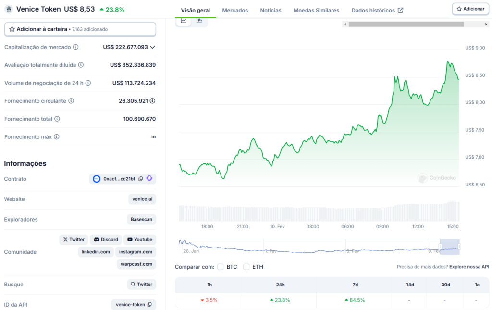Click the 3.5% one-hour change value
This screenshot has width=492, height=310.
pos(209,300)
